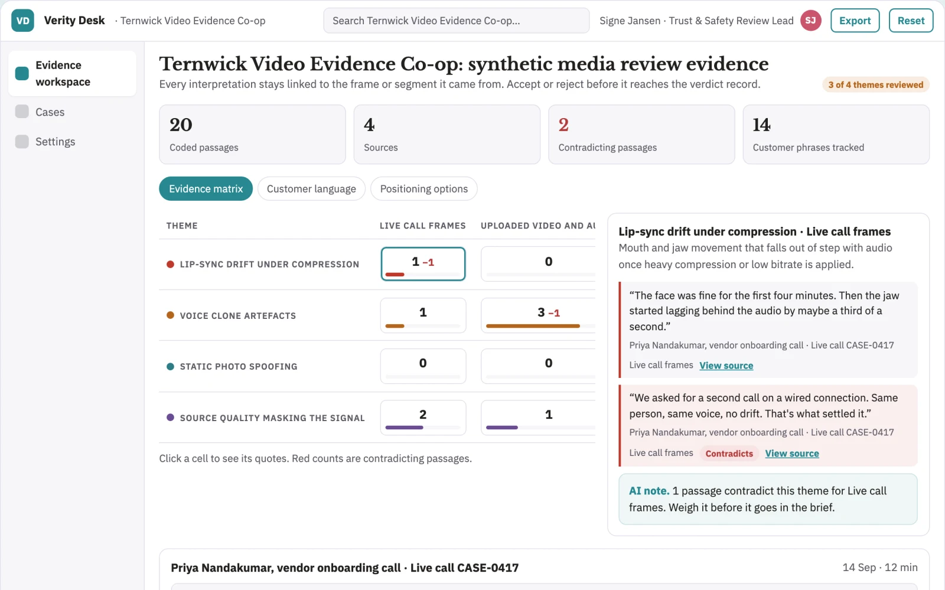Screen dimensions: 945x590
Task: Select Source quality masking Live call frames cell
Action: pos(423,417)
